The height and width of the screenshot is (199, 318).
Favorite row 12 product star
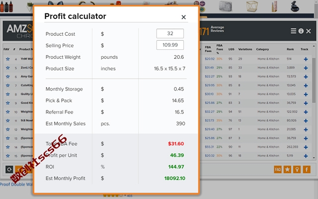(x=8, y=129)
